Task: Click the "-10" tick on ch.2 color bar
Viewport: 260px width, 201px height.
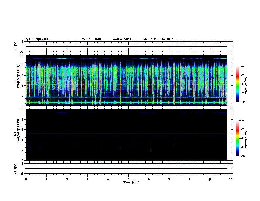Action: 243,156
